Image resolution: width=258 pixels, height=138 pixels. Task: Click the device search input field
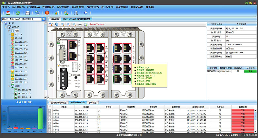point(22,19)
